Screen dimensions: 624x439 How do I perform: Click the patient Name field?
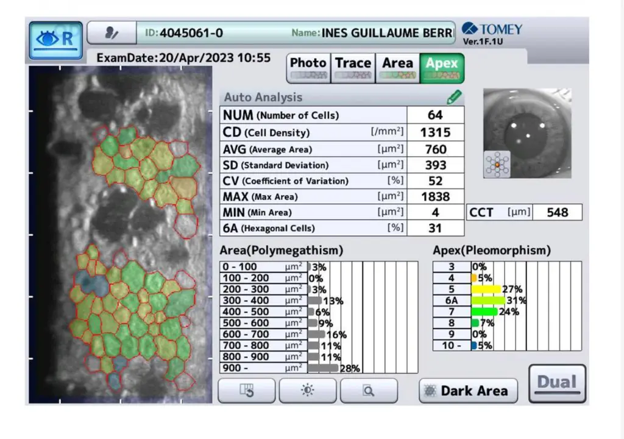point(372,33)
